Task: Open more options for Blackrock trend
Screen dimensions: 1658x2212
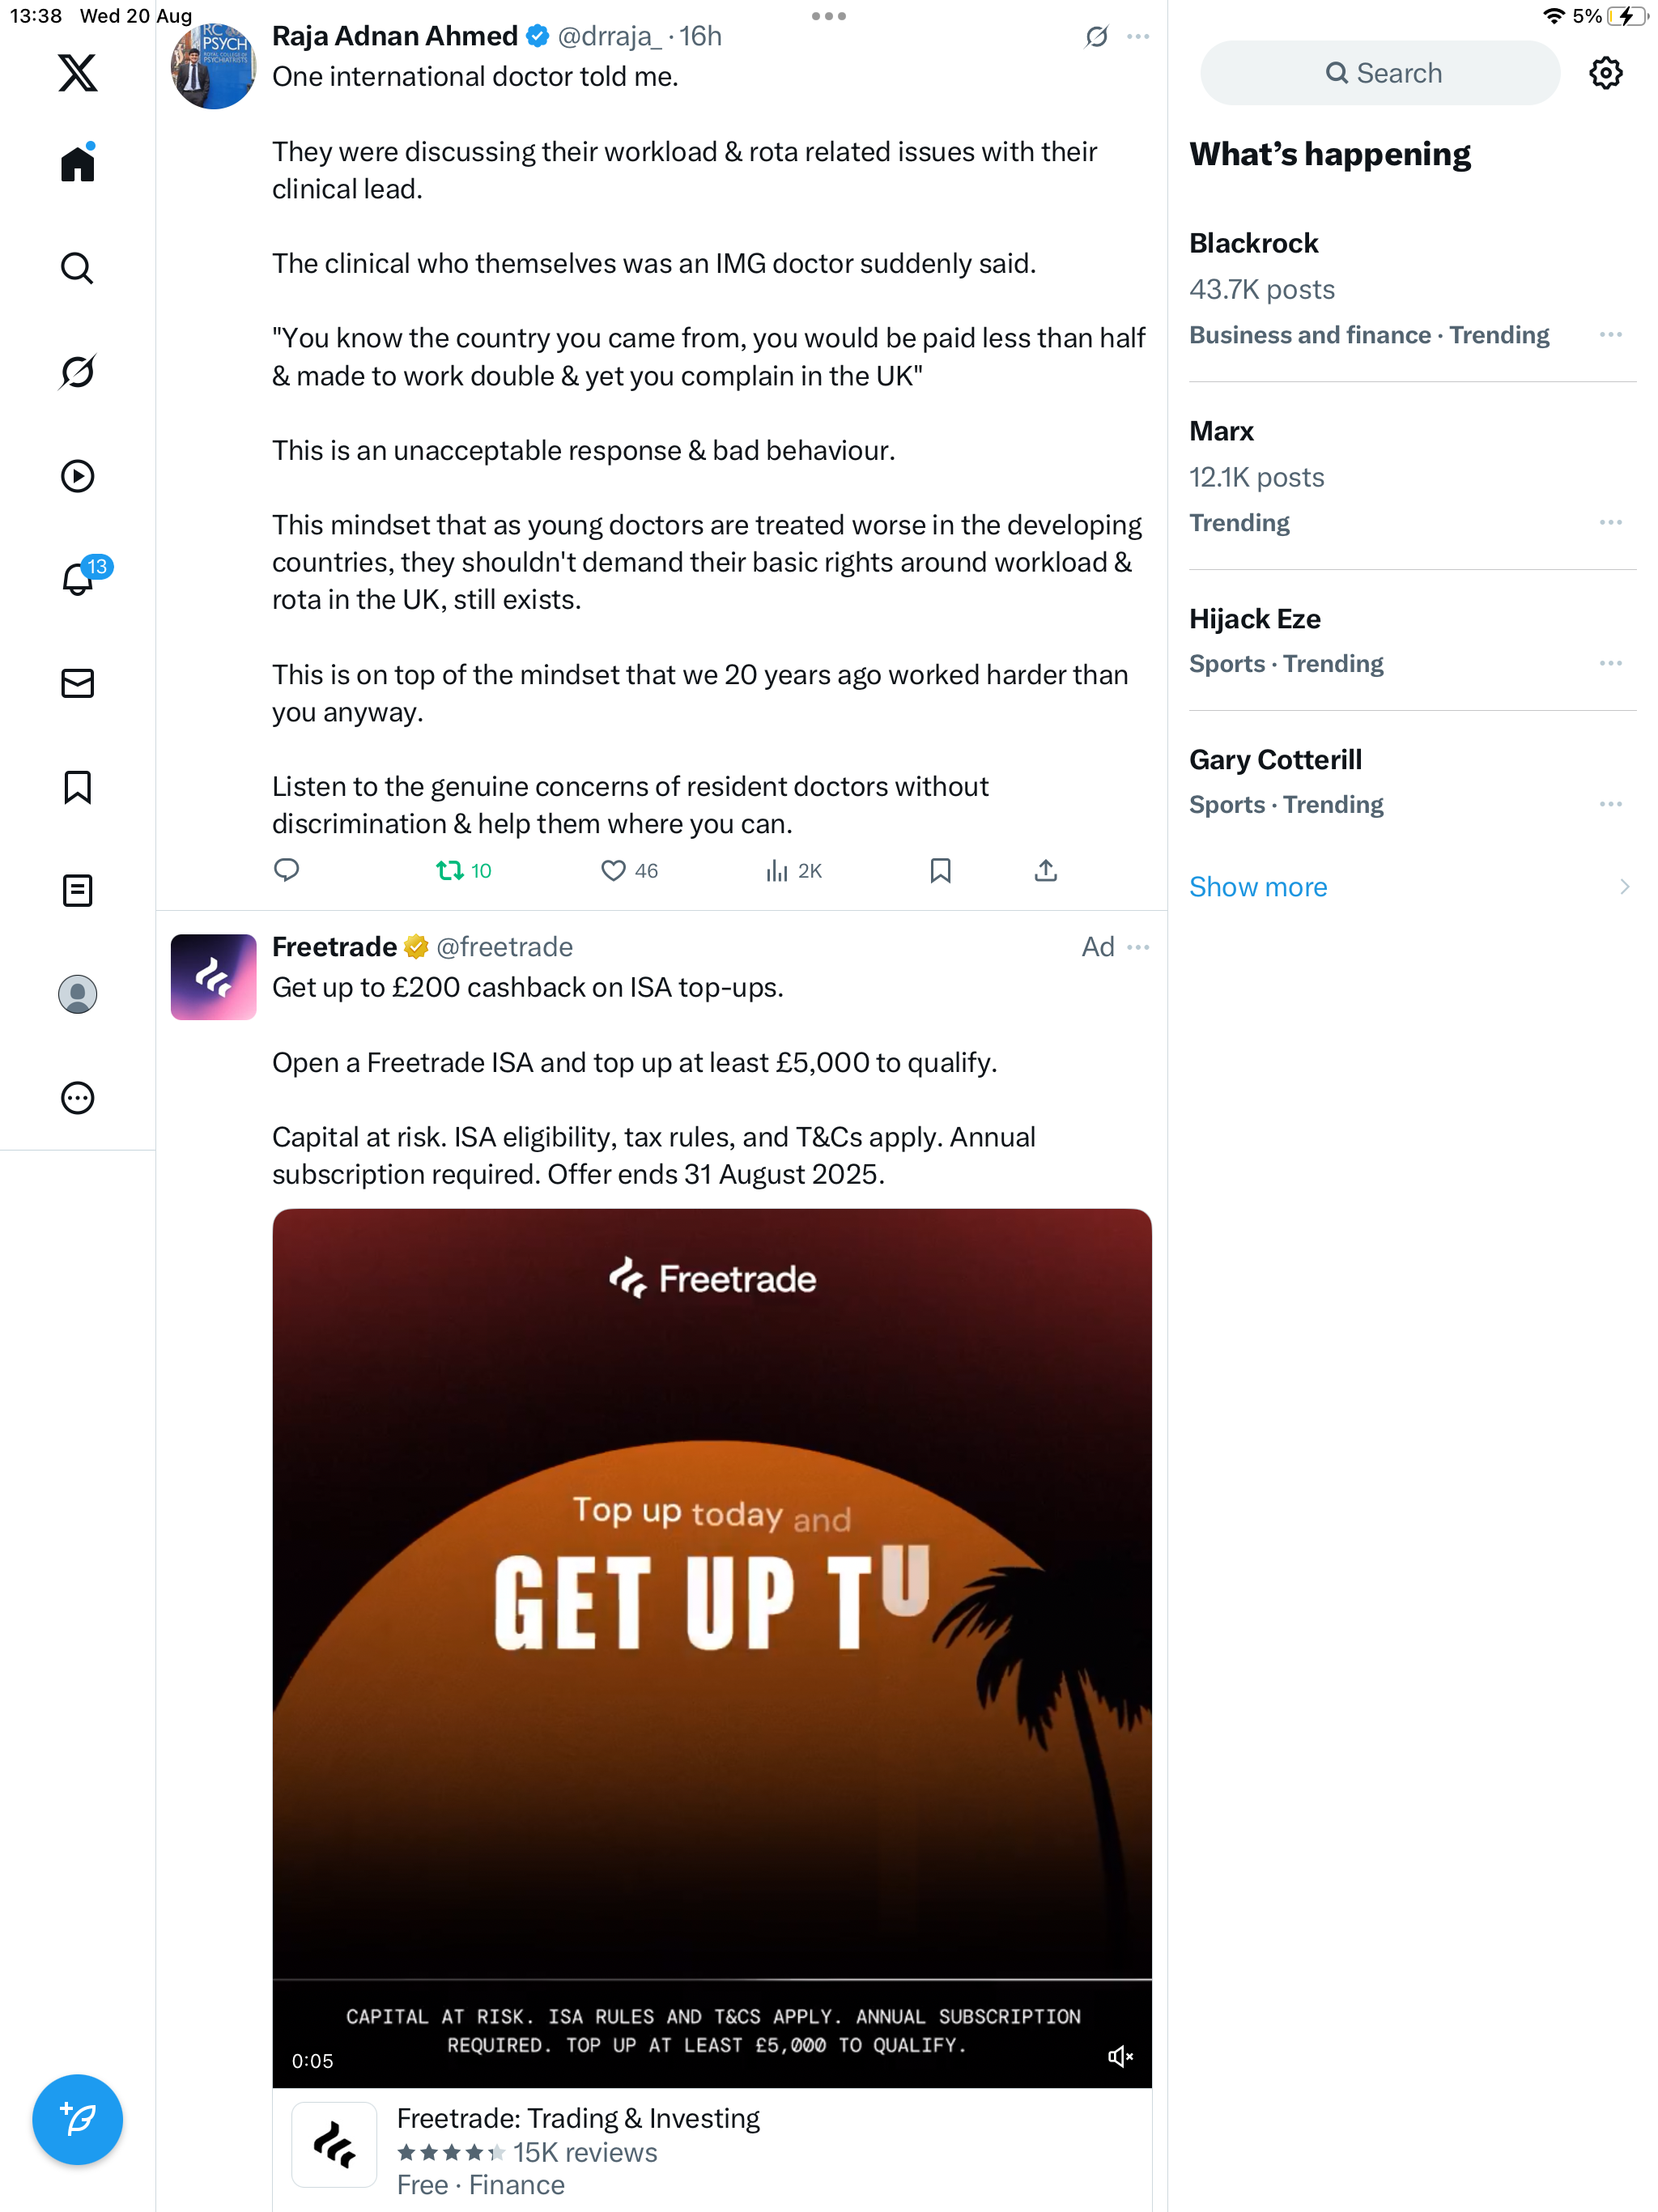Action: (x=1610, y=335)
